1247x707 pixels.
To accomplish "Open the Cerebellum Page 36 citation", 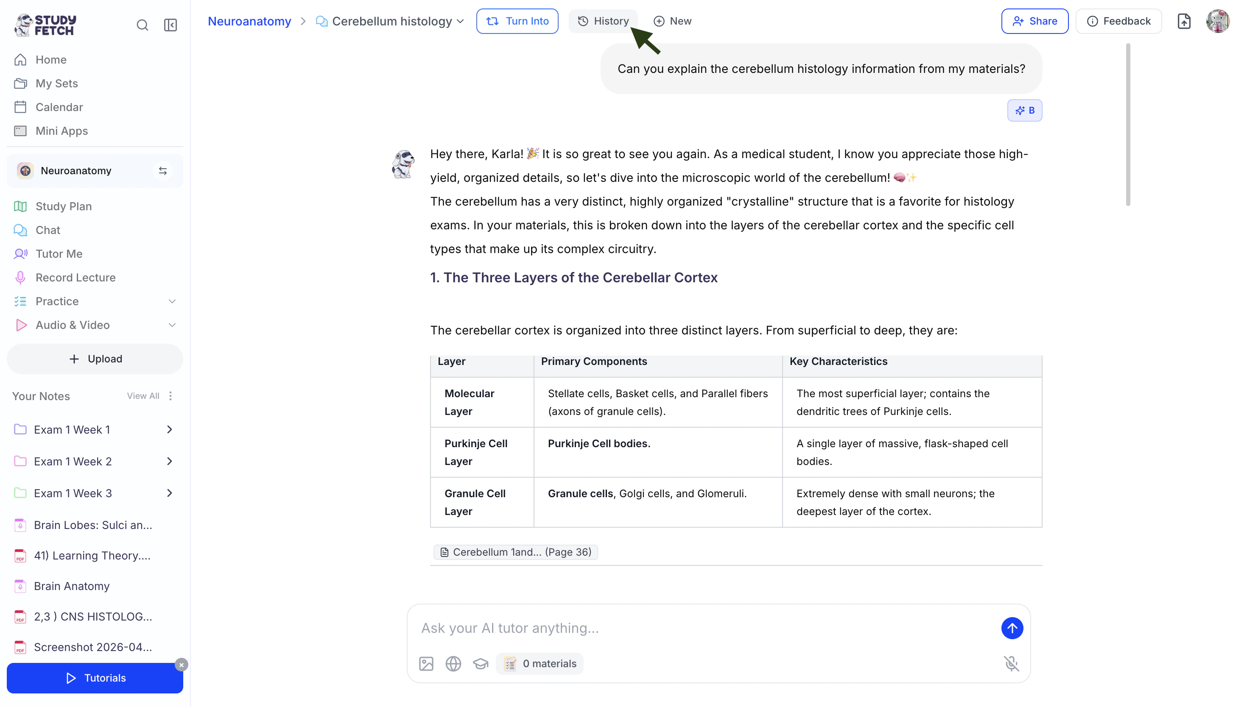I will [x=515, y=552].
